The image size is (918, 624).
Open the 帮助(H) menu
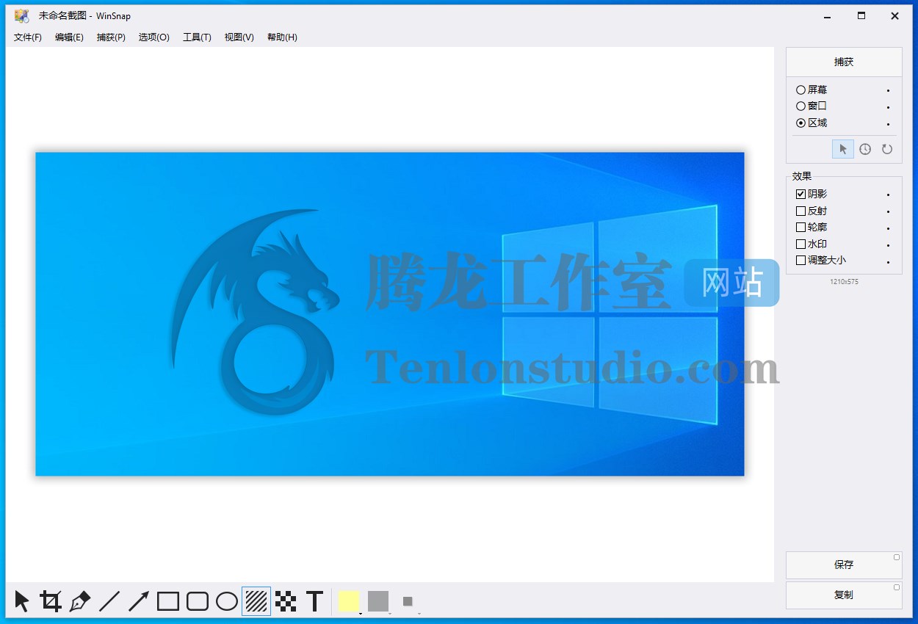(282, 37)
